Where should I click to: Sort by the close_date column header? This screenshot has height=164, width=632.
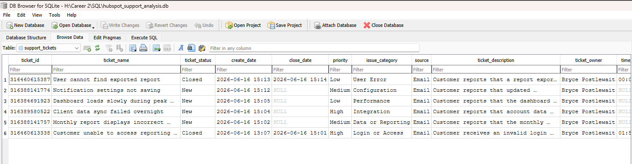point(300,60)
